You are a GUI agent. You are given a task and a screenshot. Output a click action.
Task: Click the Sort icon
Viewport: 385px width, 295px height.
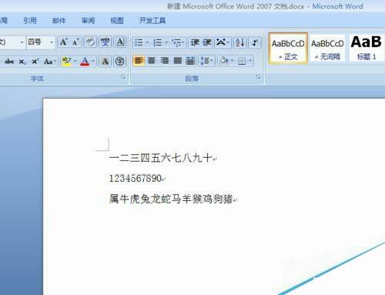click(240, 42)
